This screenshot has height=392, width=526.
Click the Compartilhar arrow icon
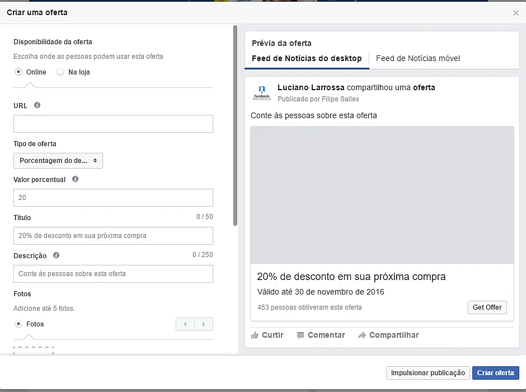point(362,335)
